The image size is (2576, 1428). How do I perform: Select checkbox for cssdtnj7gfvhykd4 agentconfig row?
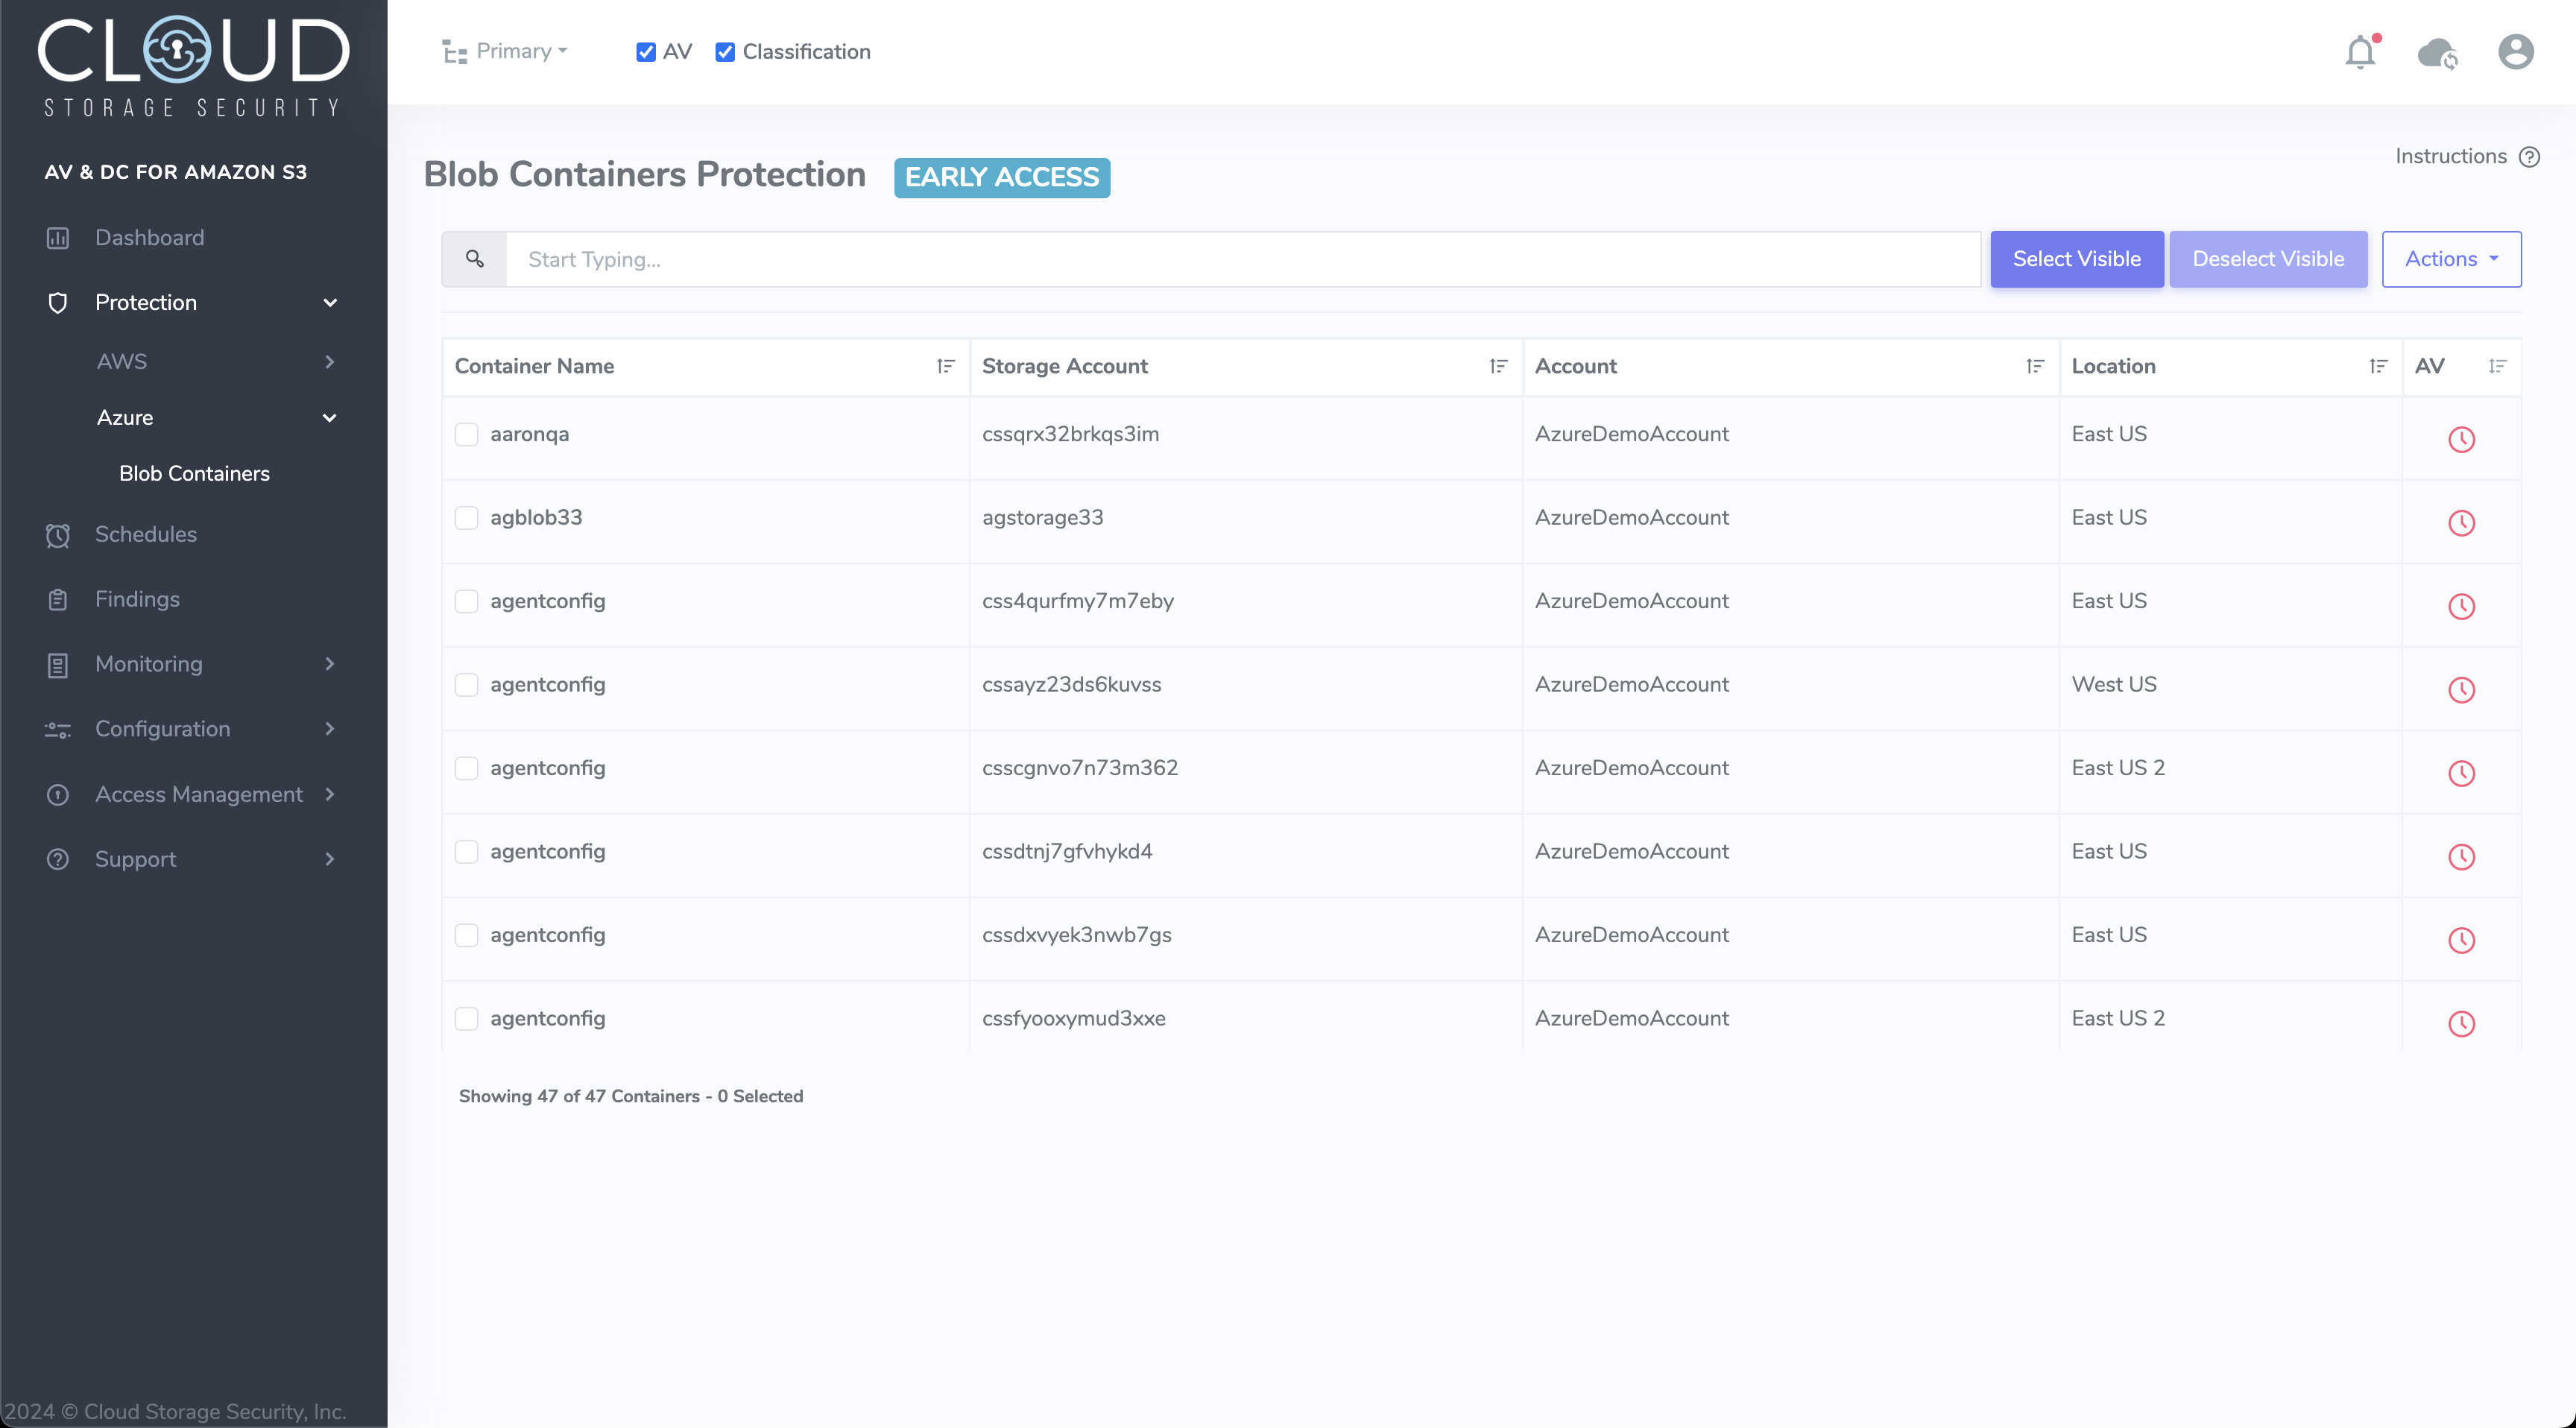point(466,852)
